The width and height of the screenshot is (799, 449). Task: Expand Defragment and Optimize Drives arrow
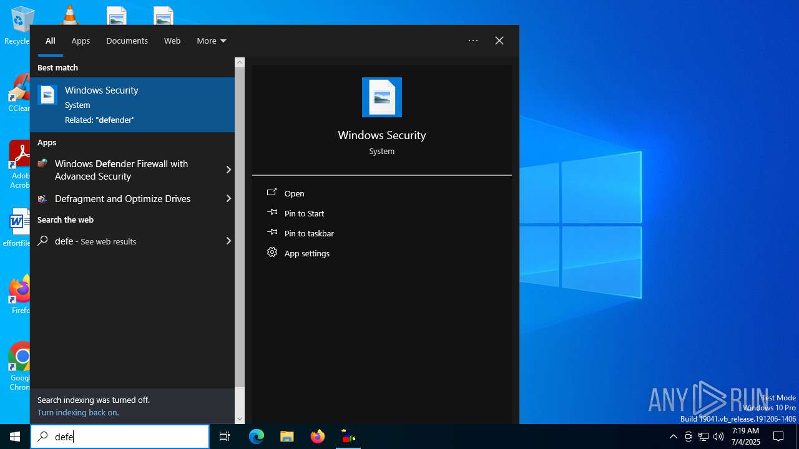pyautogui.click(x=228, y=198)
